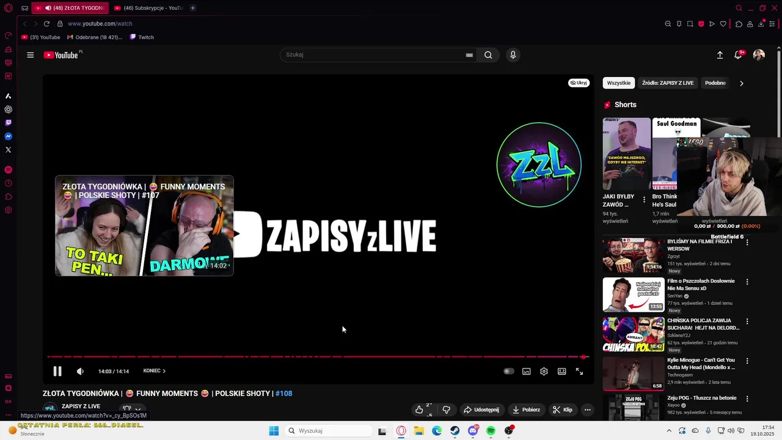
Task: Open KONIEC chapter expander
Action: [x=155, y=371]
